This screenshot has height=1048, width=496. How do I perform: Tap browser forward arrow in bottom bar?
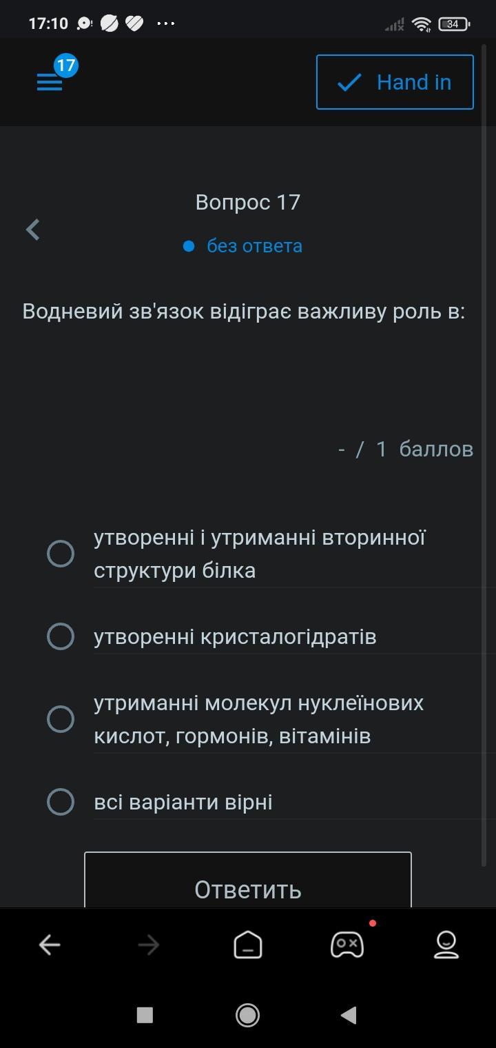point(149,945)
